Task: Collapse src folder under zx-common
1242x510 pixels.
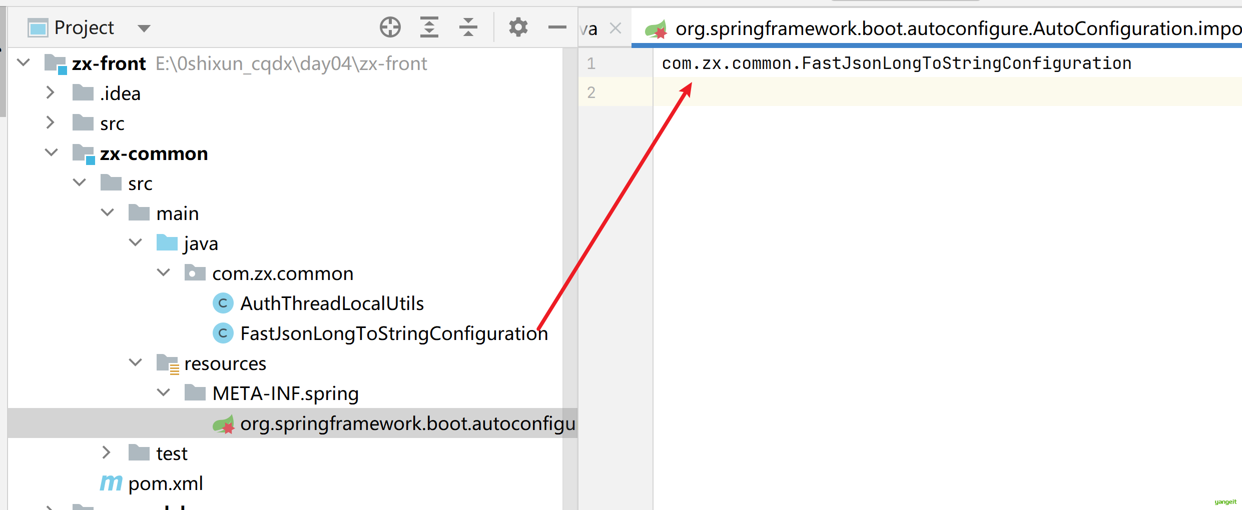Action: 79,183
